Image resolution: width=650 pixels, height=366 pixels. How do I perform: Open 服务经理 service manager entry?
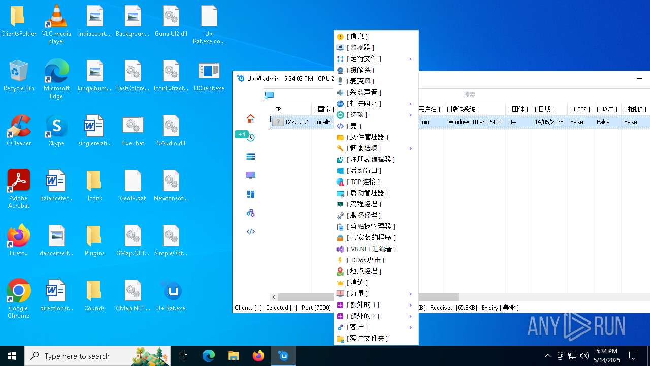click(x=376, y=216)
